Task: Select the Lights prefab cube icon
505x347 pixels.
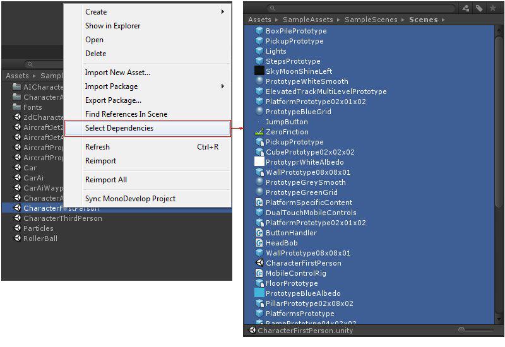Action: 259,51
